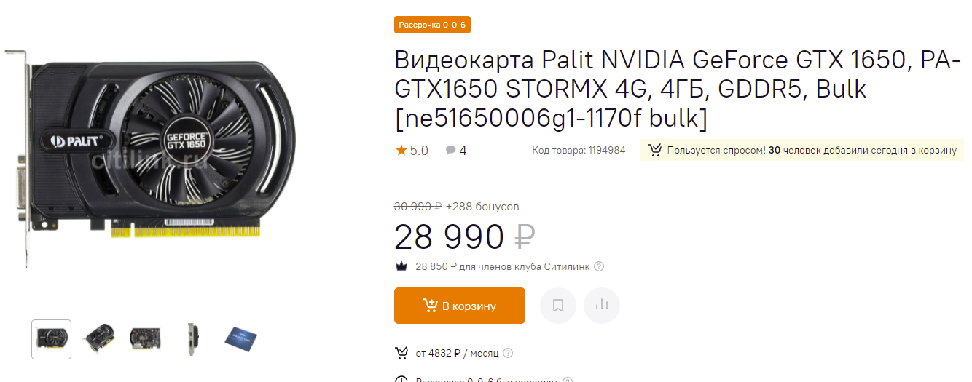Open reviews via speech bubble icon

click(451, 151)
